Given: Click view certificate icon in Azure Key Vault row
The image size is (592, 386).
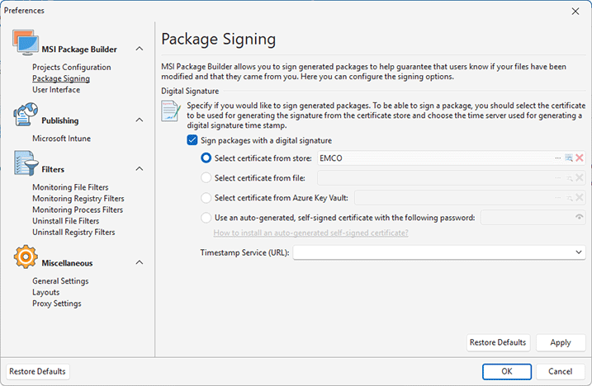Looking at the screenshot, I should coord(569,197).
